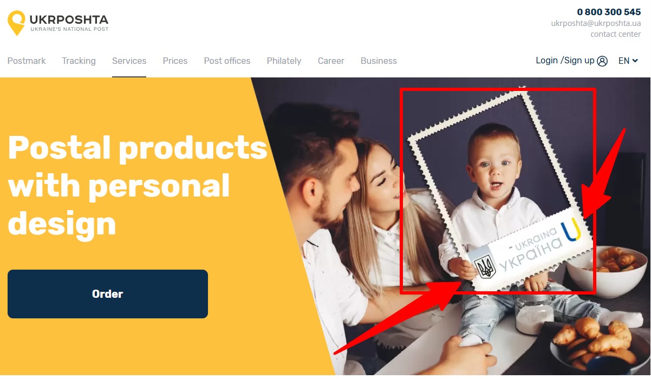
Task: Click the Postal products with personal design heading
Action: [138, 185]
